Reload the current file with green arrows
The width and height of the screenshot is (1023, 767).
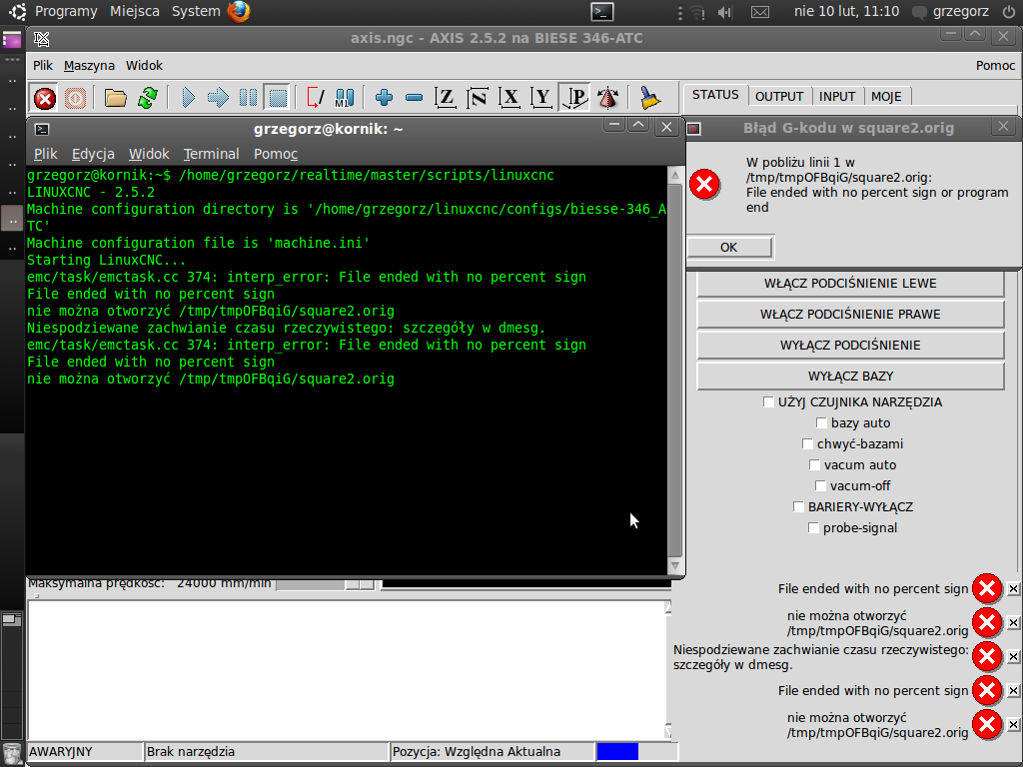148,99
